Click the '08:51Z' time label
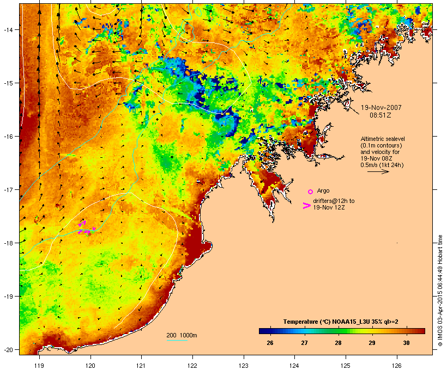 click(x=380, y=115)
